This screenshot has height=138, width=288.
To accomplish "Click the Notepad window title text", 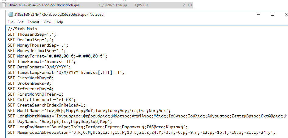I will [x=59, y=15].
